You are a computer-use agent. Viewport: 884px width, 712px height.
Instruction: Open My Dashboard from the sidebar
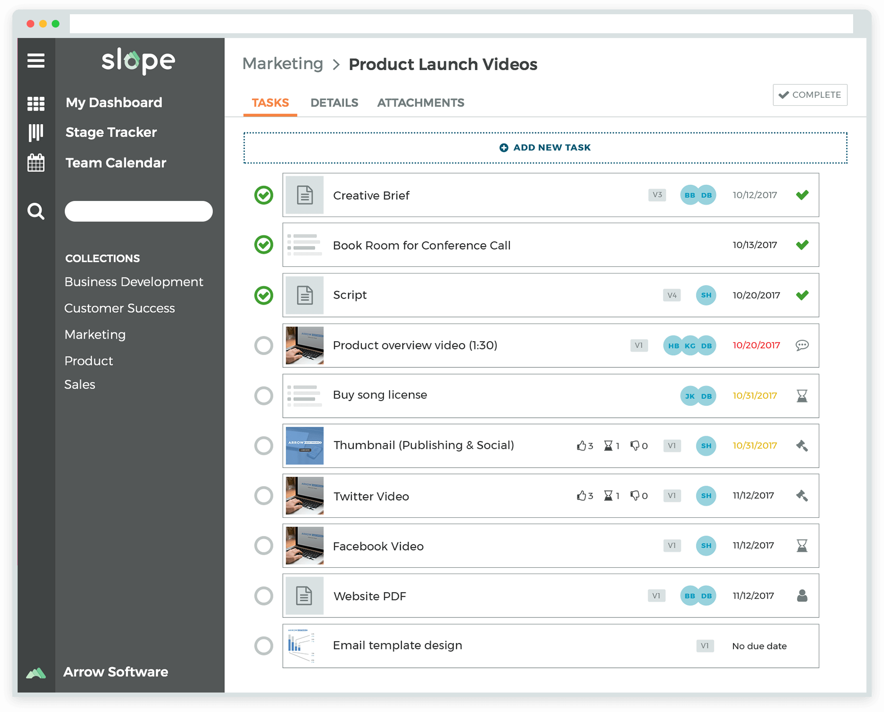[x=114, y=102]
